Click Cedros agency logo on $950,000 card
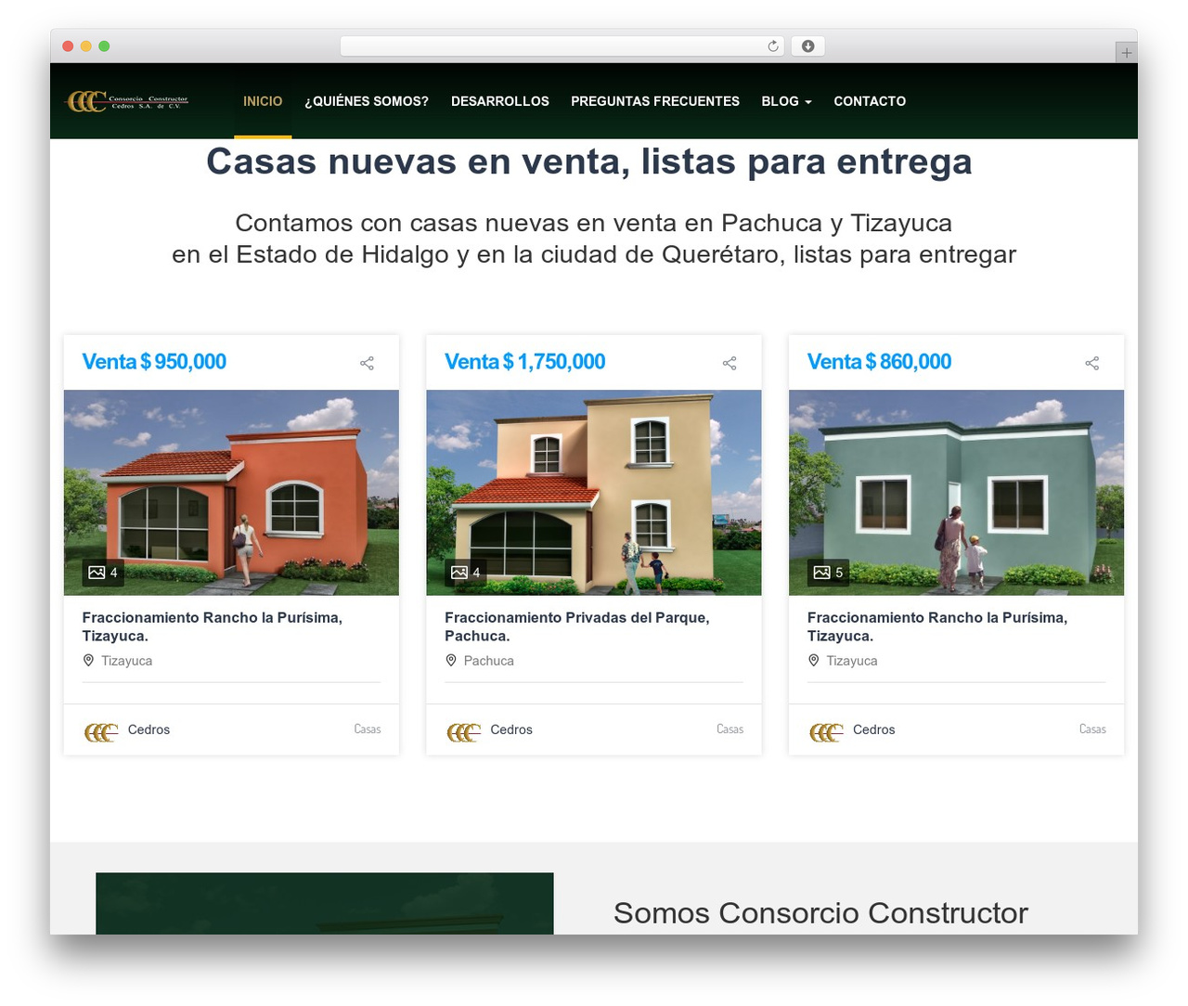The width and height of the screenshot is (1188, 1006). pos(101,732)
